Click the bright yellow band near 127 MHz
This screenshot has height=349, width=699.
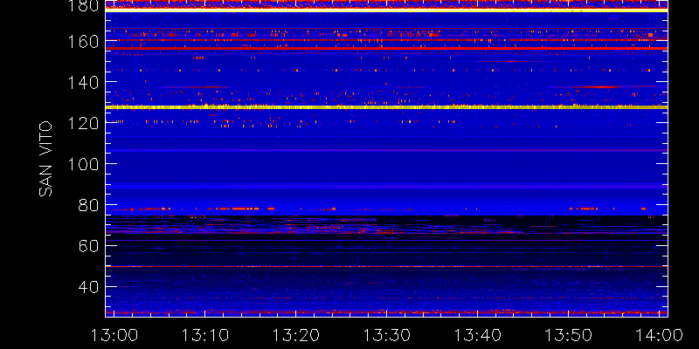coord(386,107)
